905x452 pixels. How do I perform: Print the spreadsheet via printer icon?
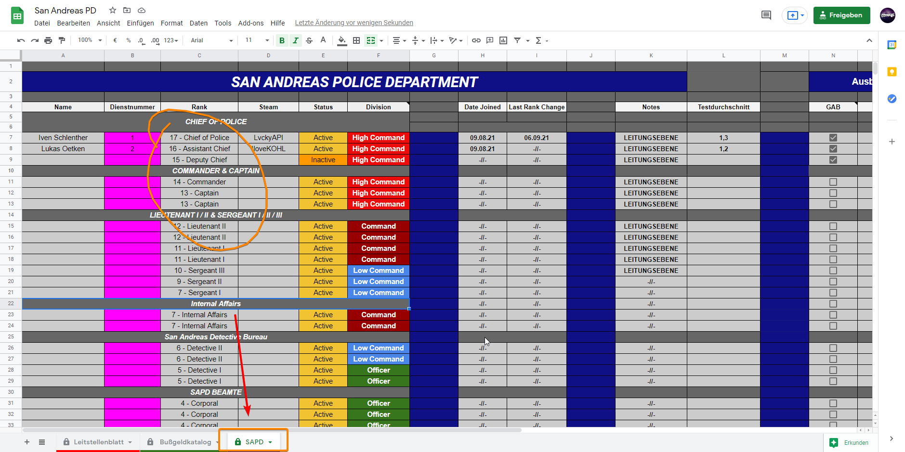(x=48, y=40)
